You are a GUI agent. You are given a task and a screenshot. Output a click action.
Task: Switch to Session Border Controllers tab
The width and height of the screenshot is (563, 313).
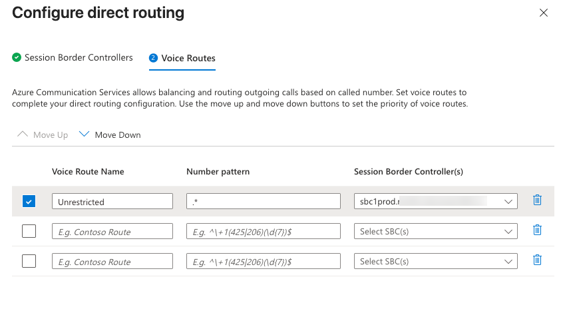pos(79,58)
